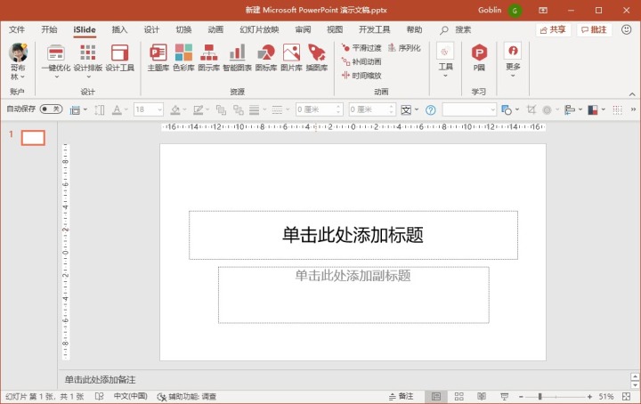This screenshot has width=641, height=404.
Task: Click the notes area 单击此处添加备注
Action: [x=100, y=380]
